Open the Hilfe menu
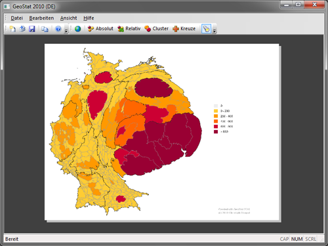This screenshot has width=328, height=246. tap(89, 18)
